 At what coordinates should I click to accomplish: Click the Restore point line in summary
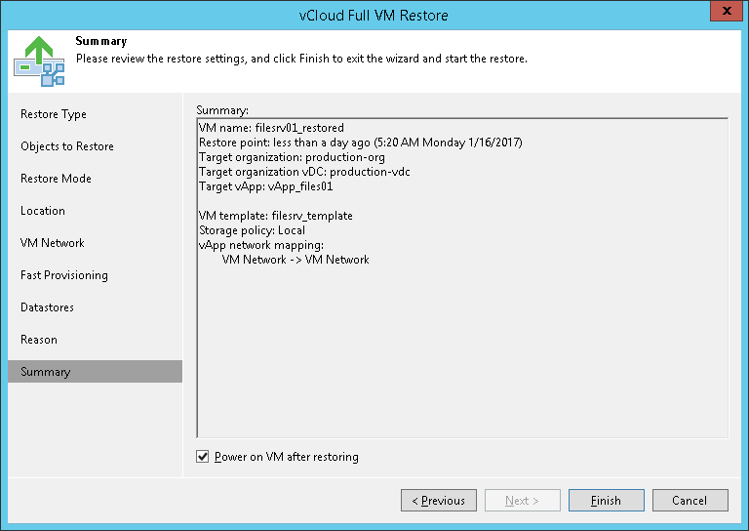(360, 143)
